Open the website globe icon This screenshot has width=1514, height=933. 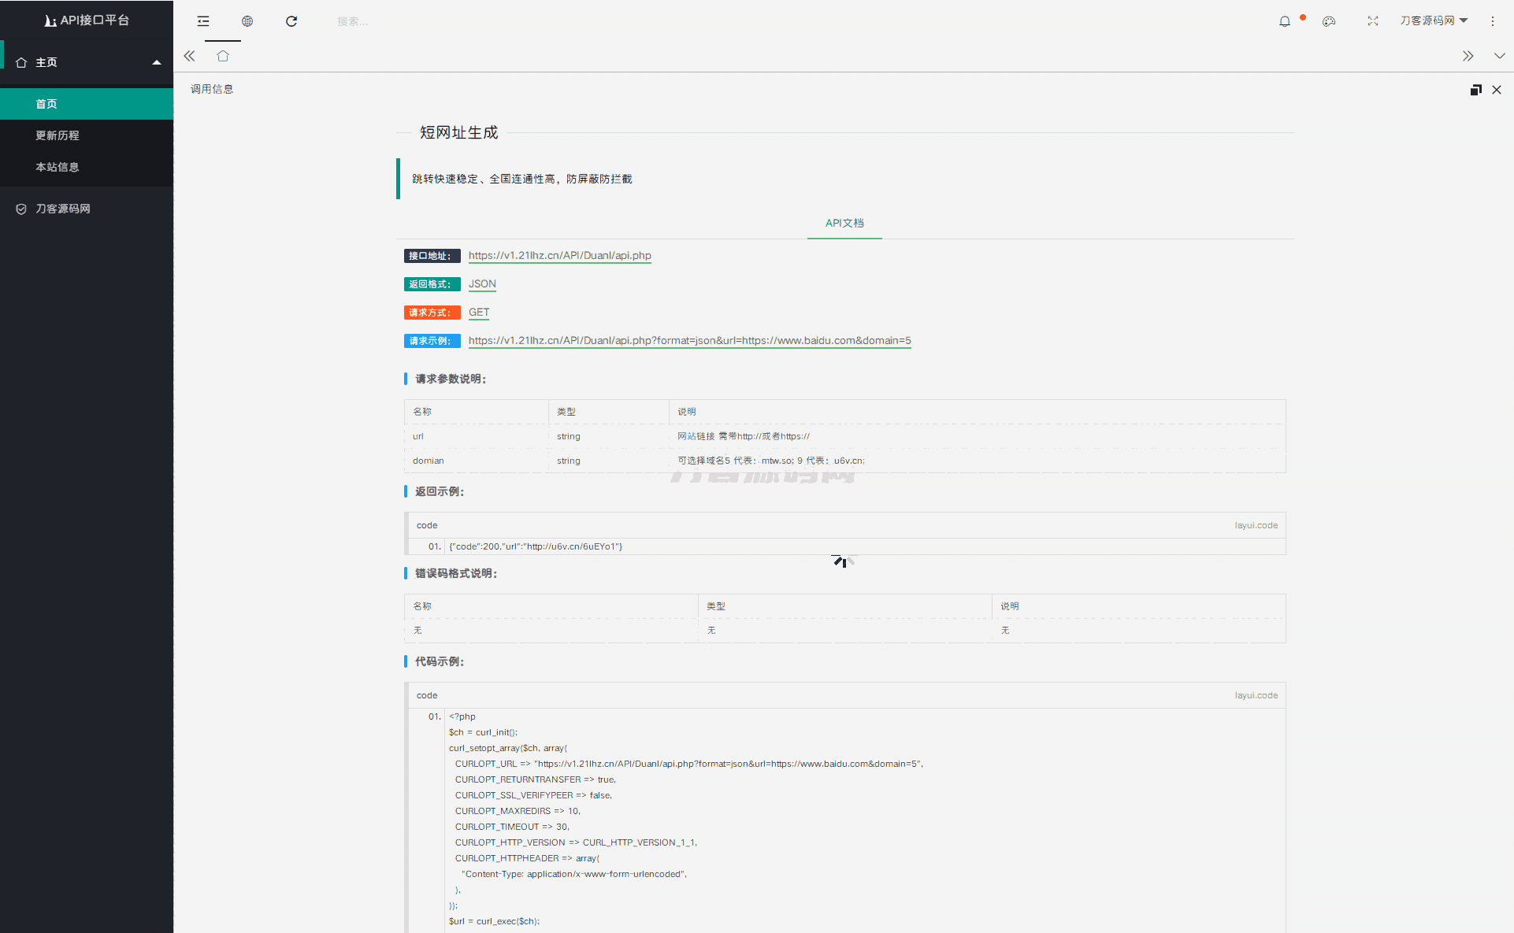[x=247, y=21]
